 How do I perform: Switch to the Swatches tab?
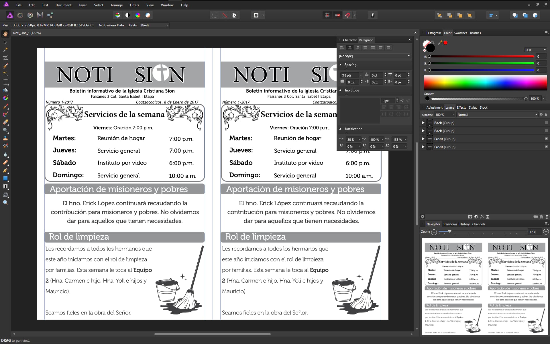(x=460, y=33)
